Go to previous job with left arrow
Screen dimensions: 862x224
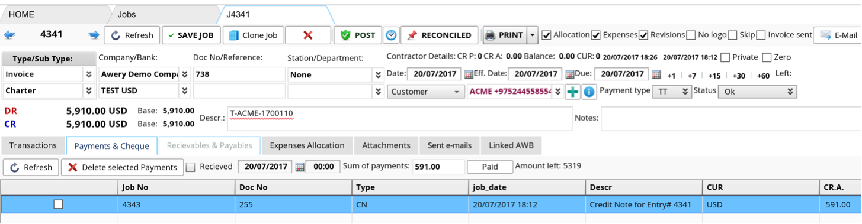(x=9, y=35)
